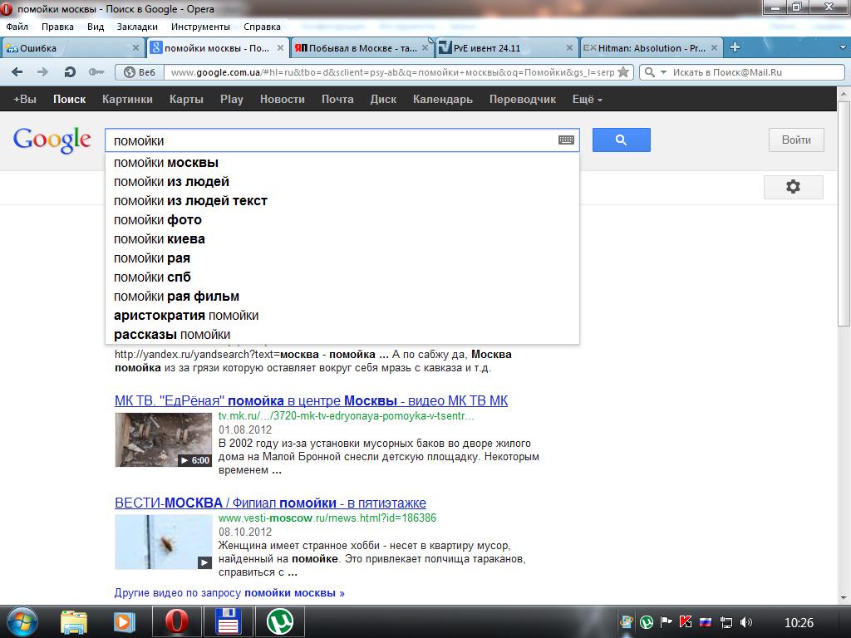Viewport: 851px width, 638px height.
Task: Switch to Opera in taskbar
Action: (176, 622)
